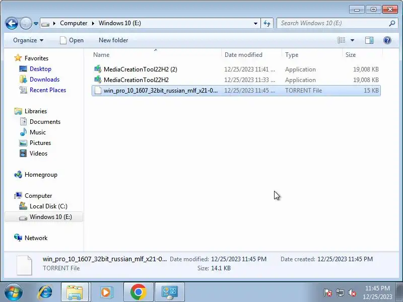Click the Network globe icon
403x302 pixels.
tap(18, 238)
